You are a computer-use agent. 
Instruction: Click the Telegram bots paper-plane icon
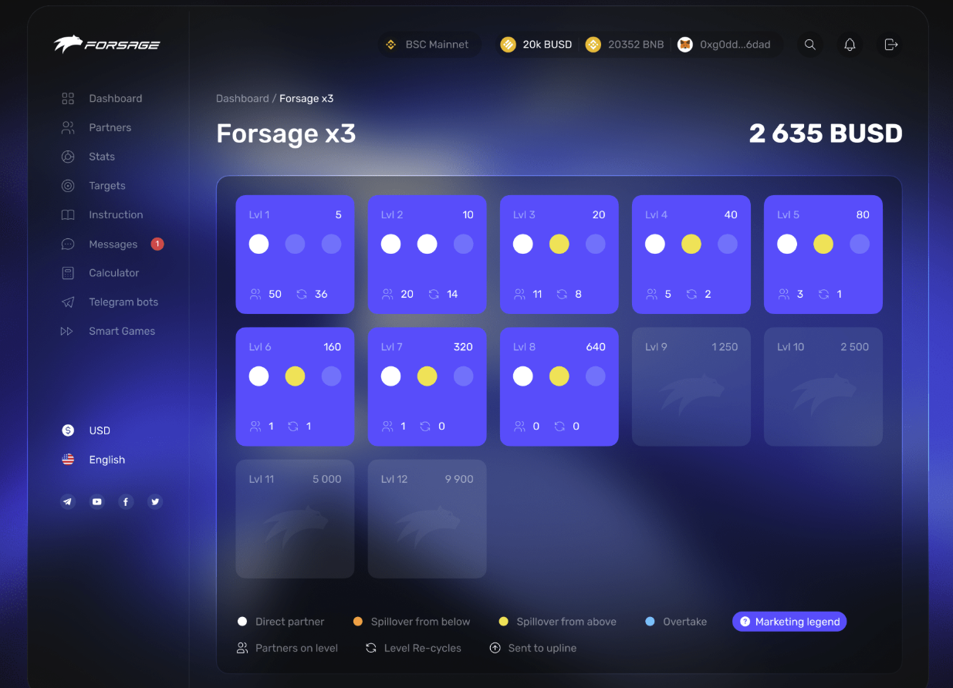pyautogui.click(x=68, y=302)
